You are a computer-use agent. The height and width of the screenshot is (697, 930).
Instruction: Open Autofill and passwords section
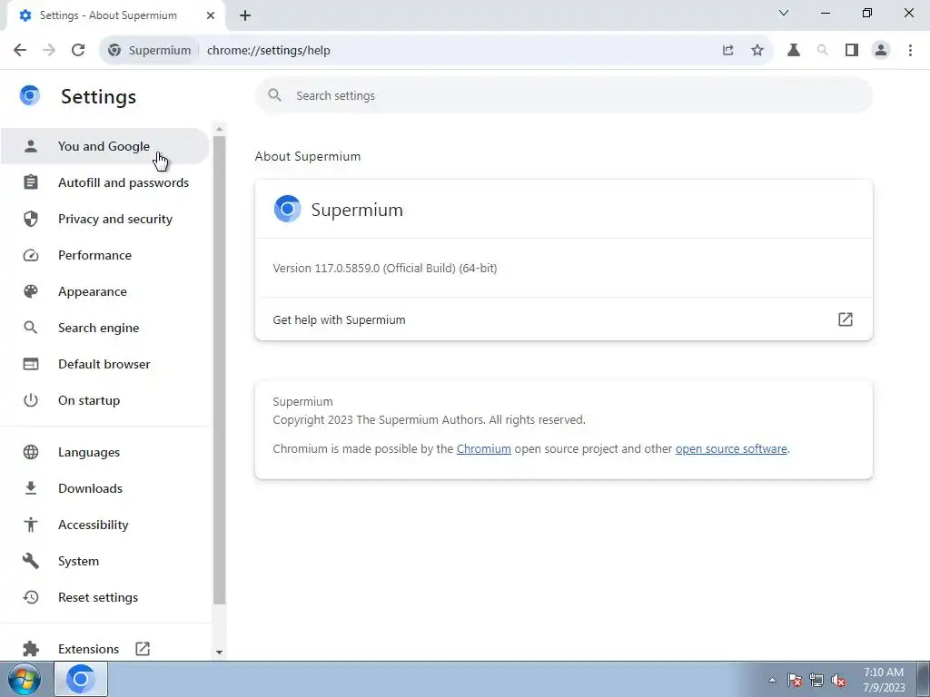(x=105, y=182)
